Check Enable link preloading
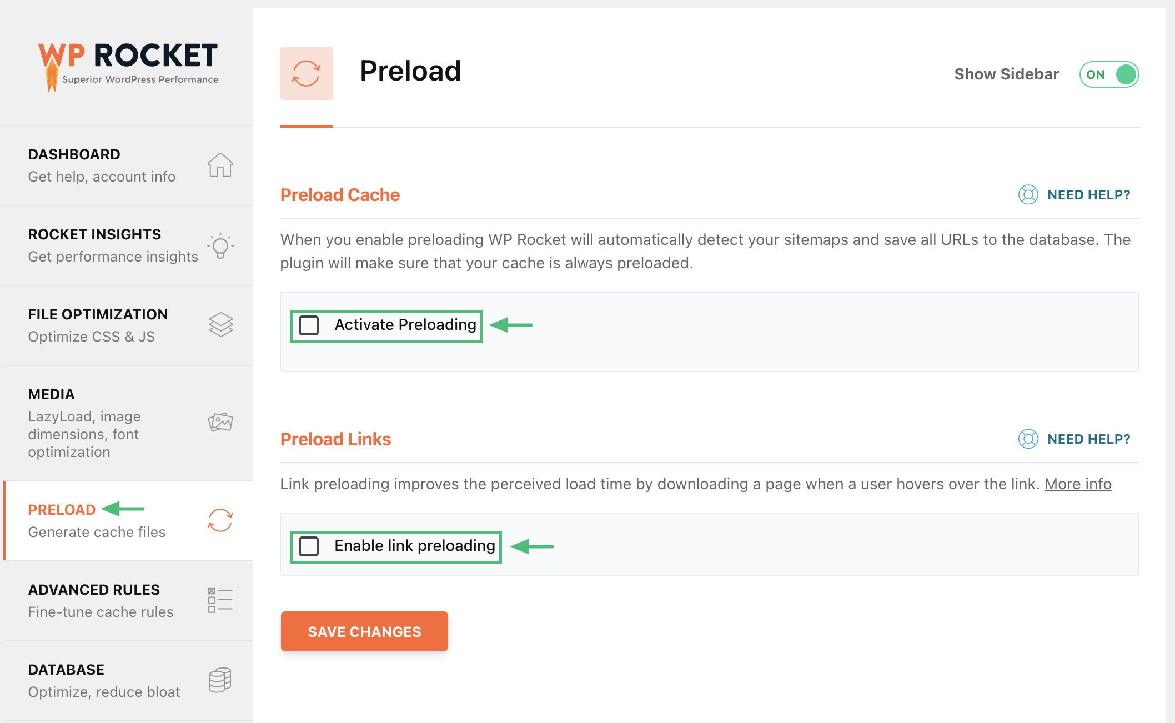1175x723 pixels. click(309, 546)
